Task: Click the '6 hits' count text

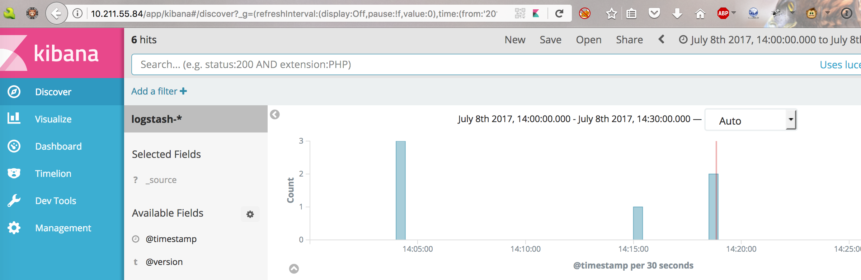Action: 144,39
